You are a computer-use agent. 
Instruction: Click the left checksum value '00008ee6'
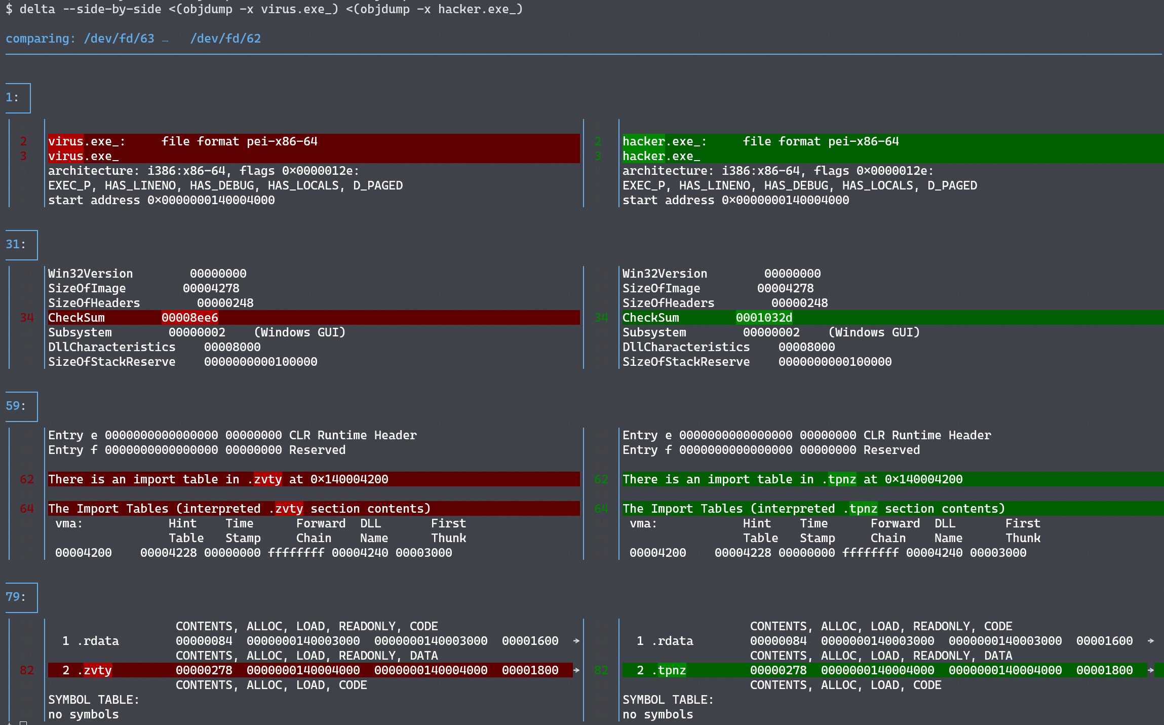tap(190, 318)
